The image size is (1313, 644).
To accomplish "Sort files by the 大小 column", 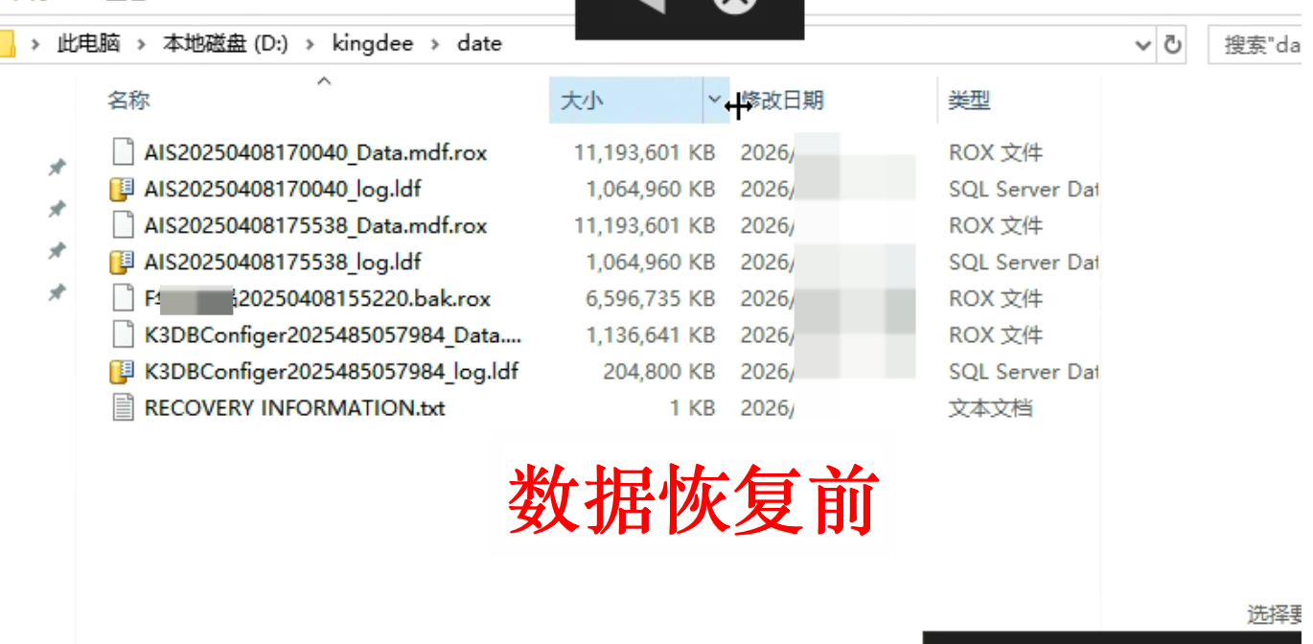I will [582, 100].
